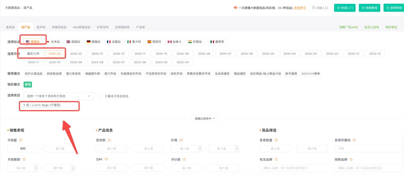Click the help icon next to 月销量
Screen dimensions: 404x175
coord(21,140)
